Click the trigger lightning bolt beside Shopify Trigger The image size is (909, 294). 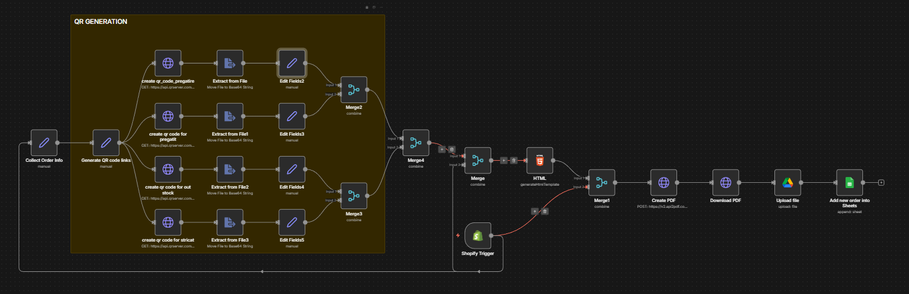(458, 236)
